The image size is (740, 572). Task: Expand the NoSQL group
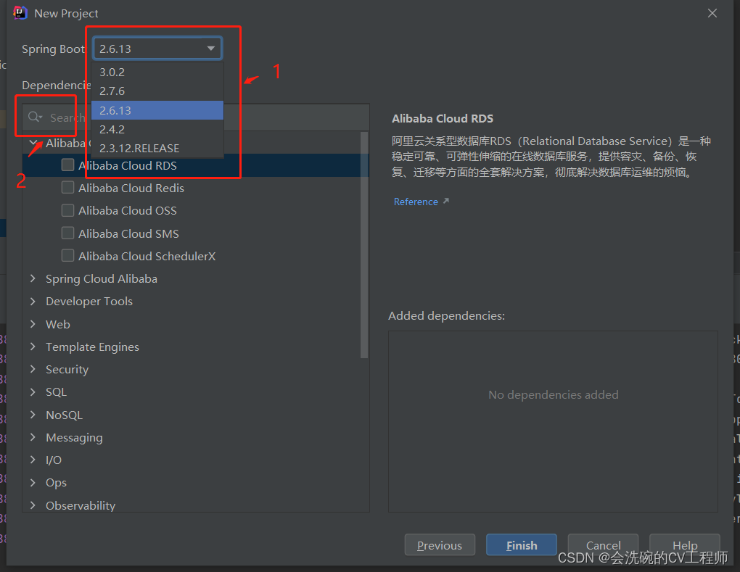click(x=33, y=415)
